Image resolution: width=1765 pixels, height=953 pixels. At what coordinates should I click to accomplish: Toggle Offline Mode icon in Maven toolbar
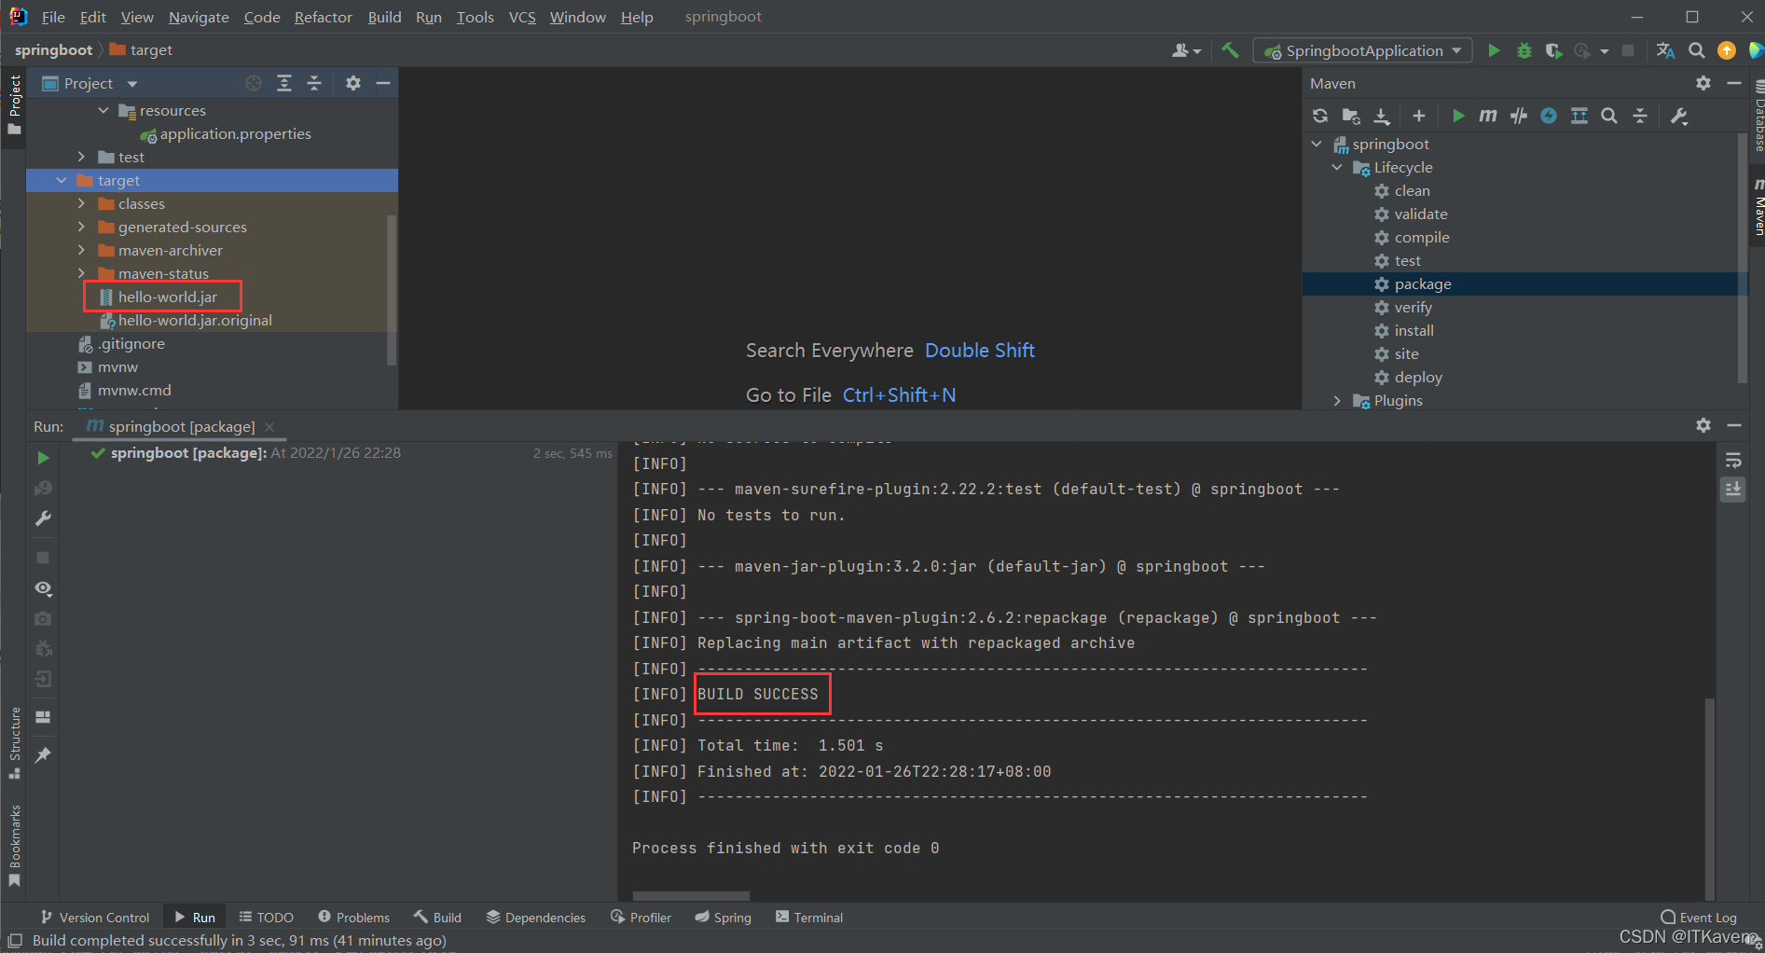(1519, 116)
